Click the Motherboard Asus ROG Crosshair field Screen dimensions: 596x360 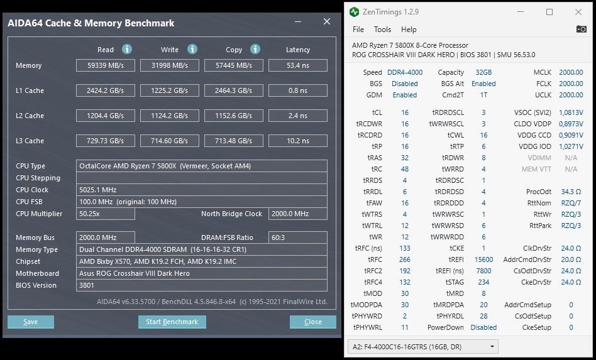point(201,273)
